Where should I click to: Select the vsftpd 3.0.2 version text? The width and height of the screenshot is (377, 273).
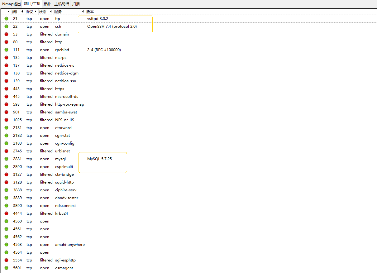pyautogui.click(x=98, y=19)
